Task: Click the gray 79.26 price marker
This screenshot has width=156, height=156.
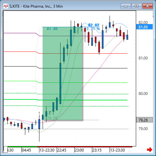Action: (x=144, y=120)
